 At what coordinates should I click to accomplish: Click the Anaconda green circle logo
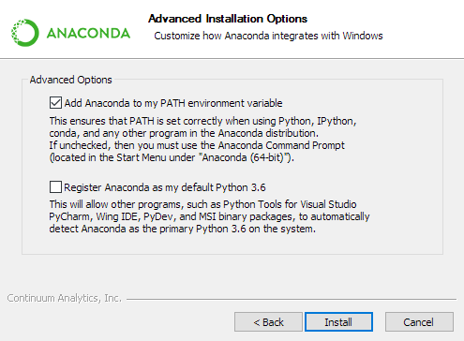click(x=25, y=33)
